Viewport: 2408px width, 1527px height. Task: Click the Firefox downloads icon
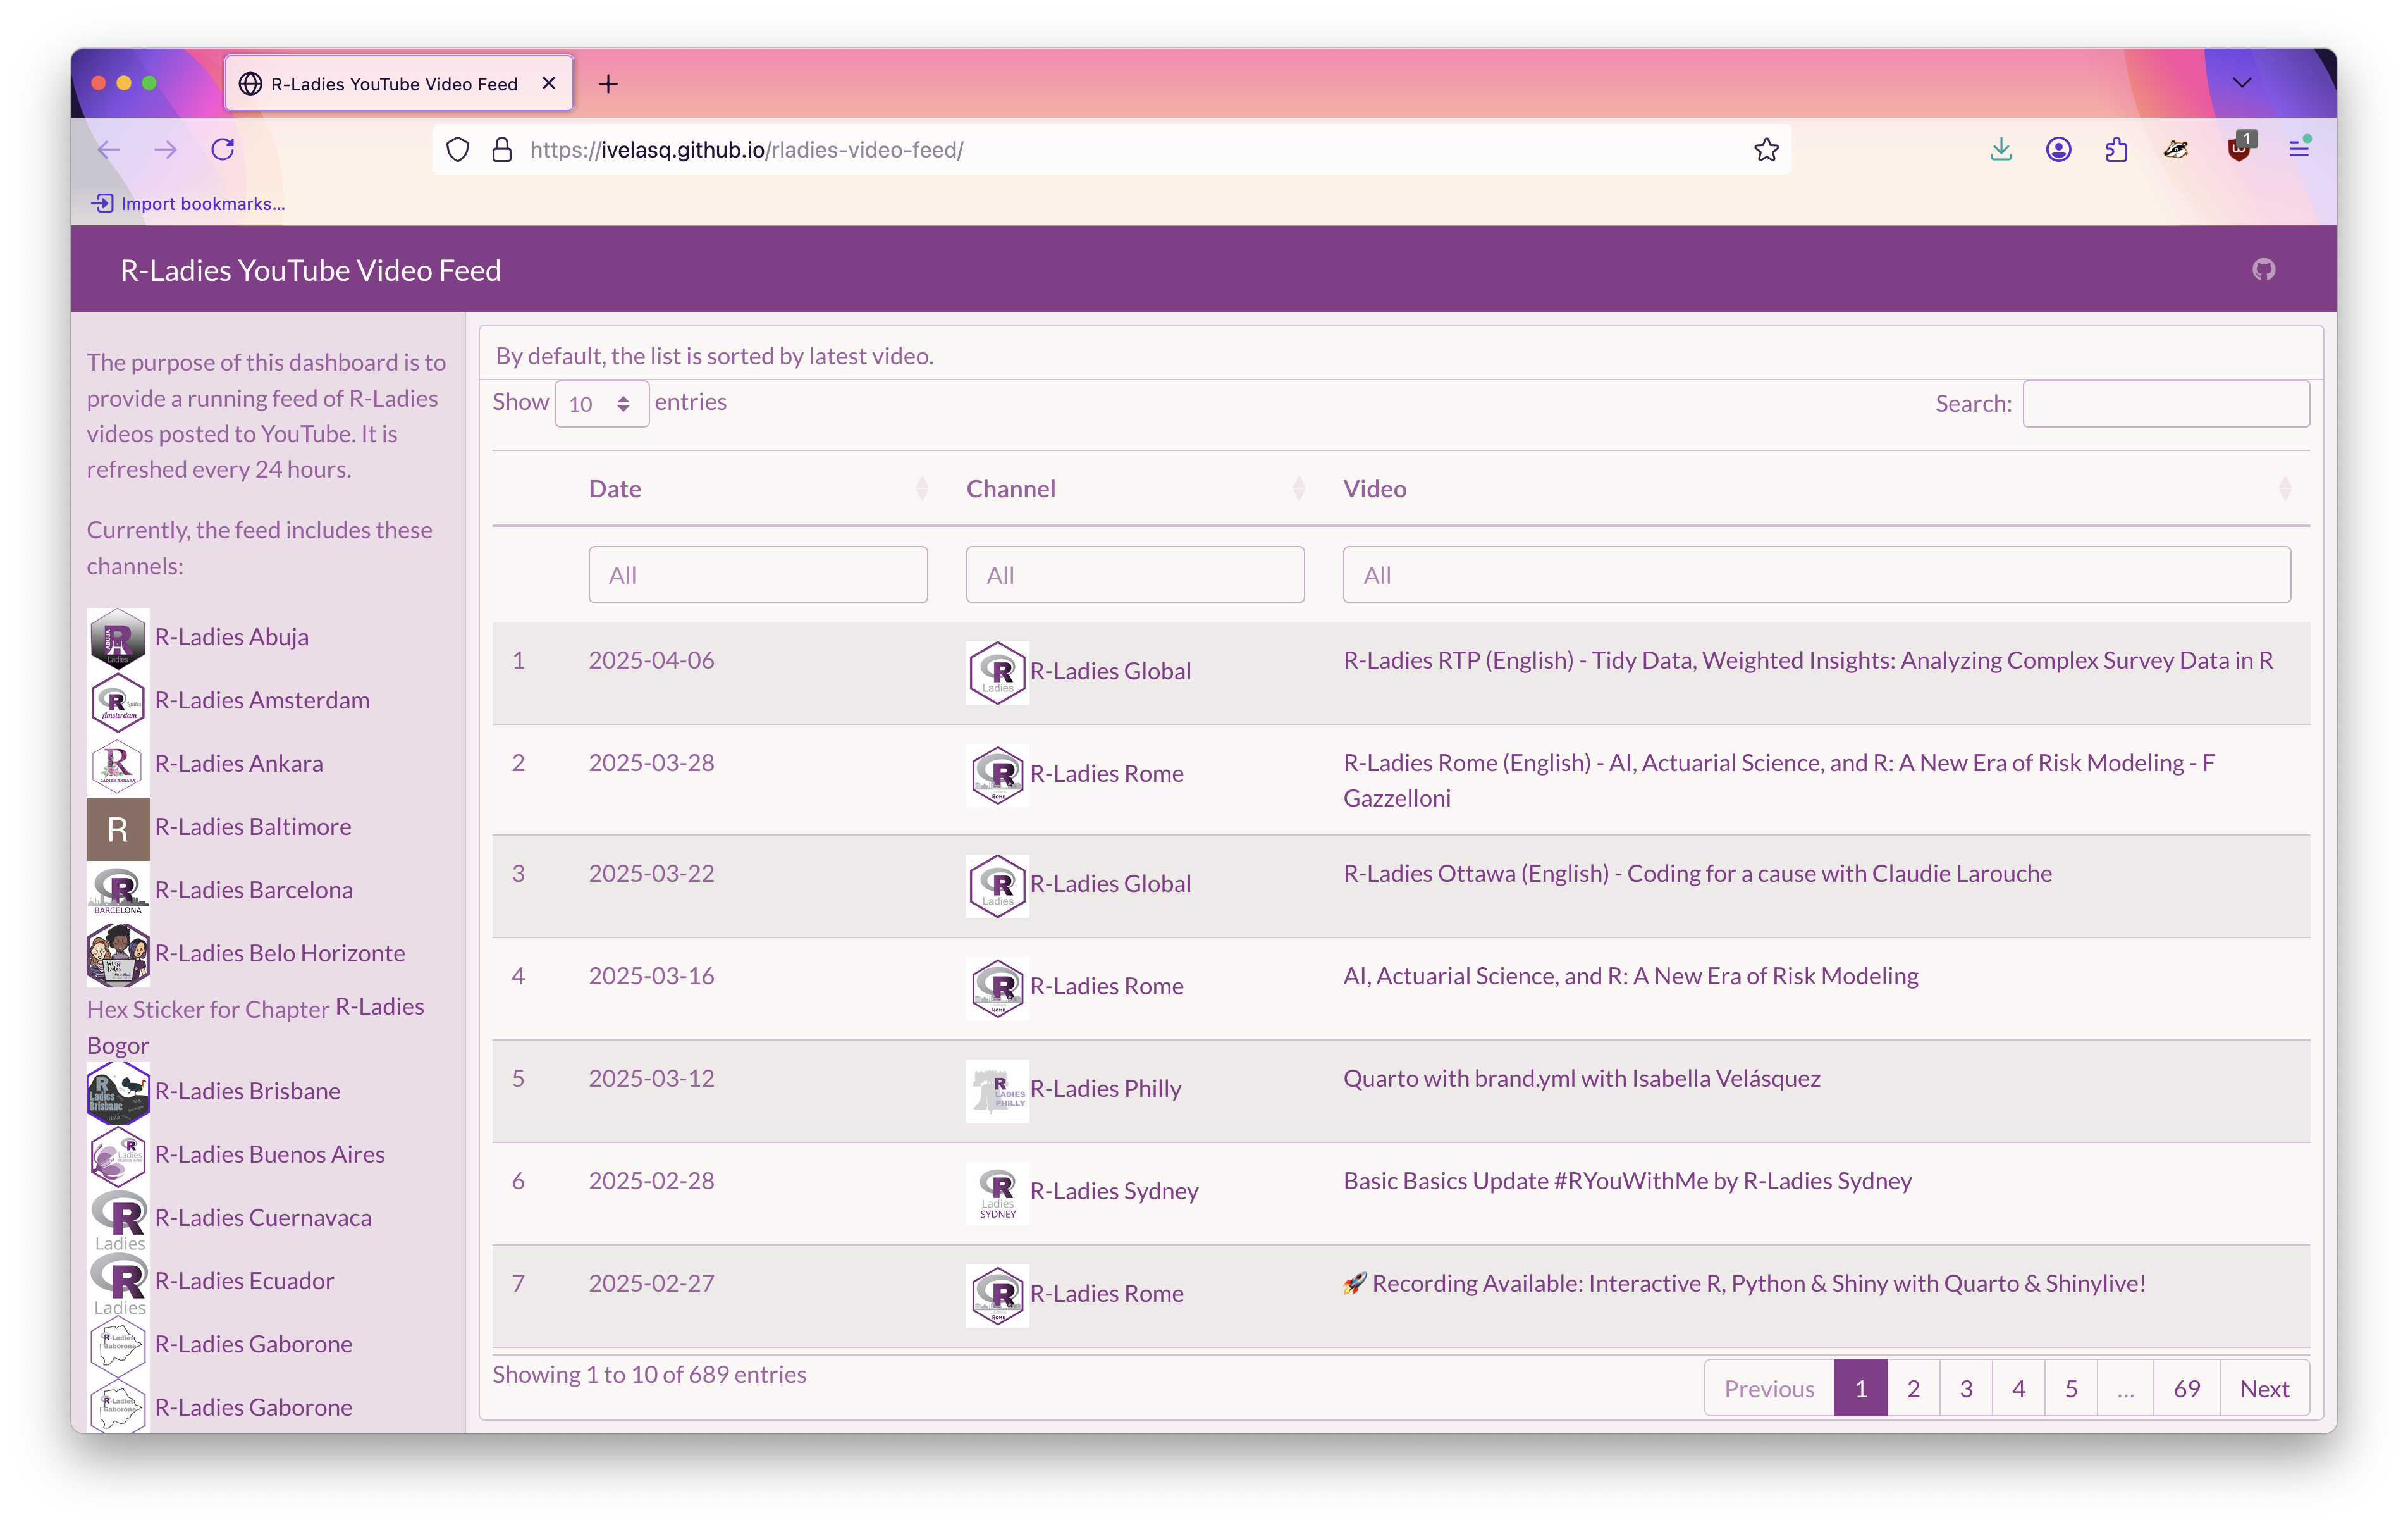pyautogui.click(x=2000, y=149)
